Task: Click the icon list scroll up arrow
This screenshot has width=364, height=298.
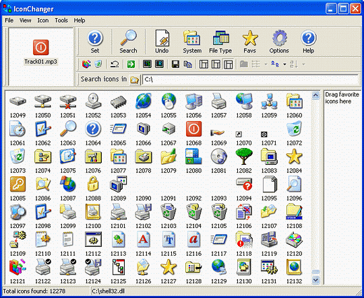Action: pos(315,96)
